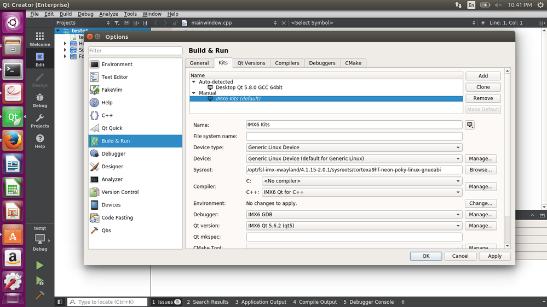
Task: Open Firefox from dock
Action: click(x=13, y=140)
